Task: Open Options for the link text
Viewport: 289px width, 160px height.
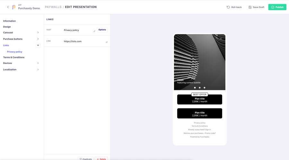Action: [102, 30]
